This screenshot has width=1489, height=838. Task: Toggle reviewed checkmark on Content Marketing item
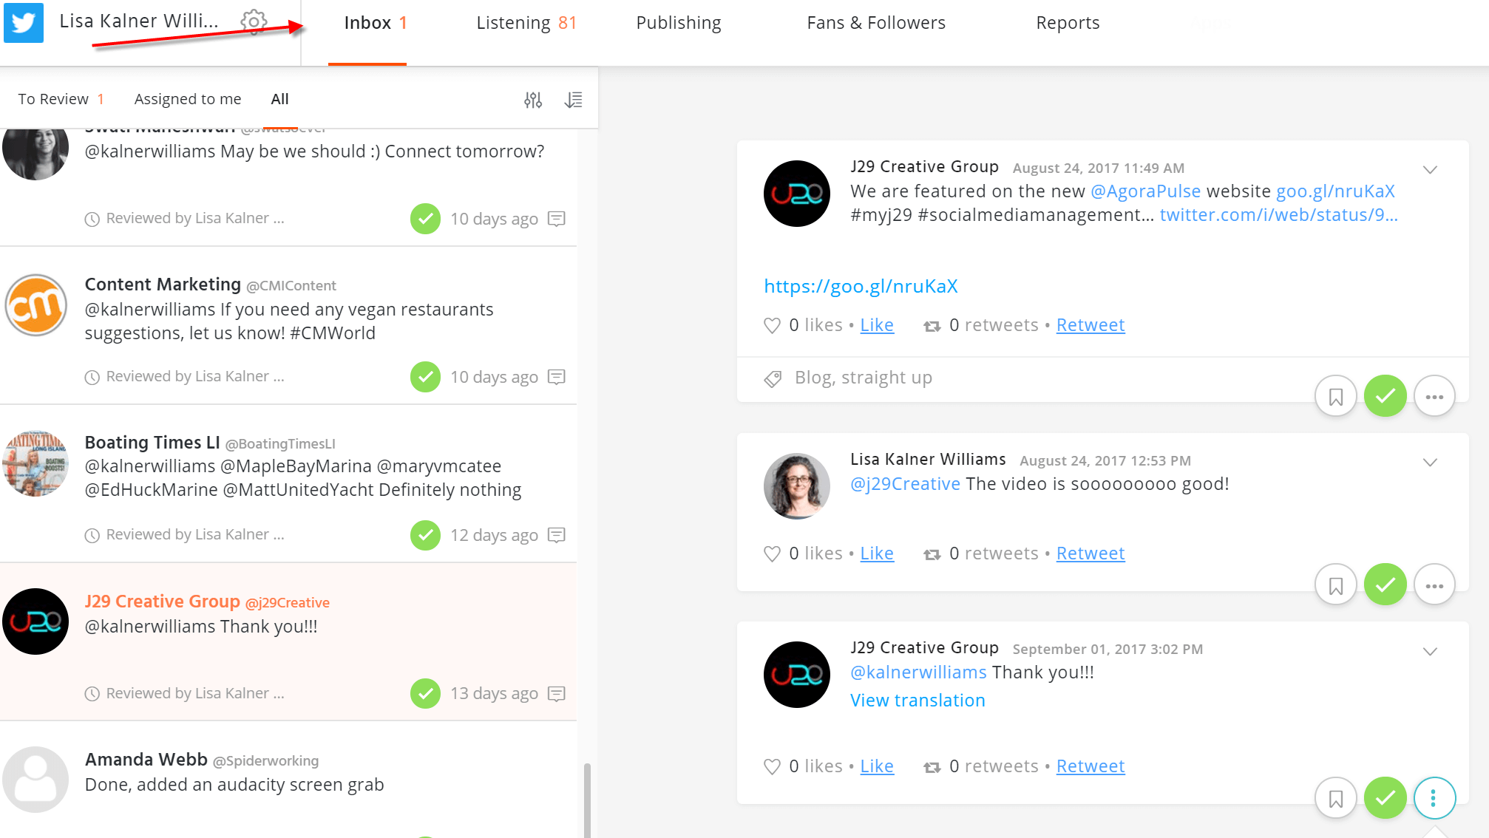click(x=426, y=377)
